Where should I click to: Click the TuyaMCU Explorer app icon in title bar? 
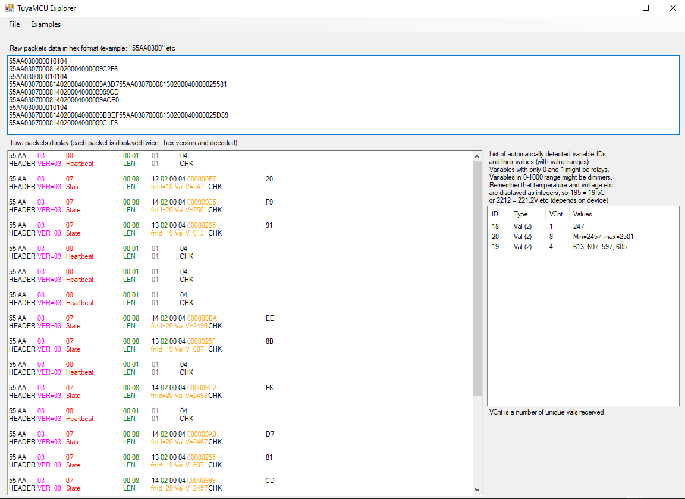click(9, 8)
